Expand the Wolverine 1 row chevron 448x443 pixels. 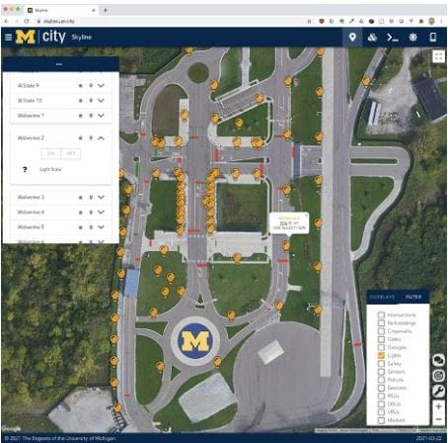pyautogui.click(x=101, y=116)
